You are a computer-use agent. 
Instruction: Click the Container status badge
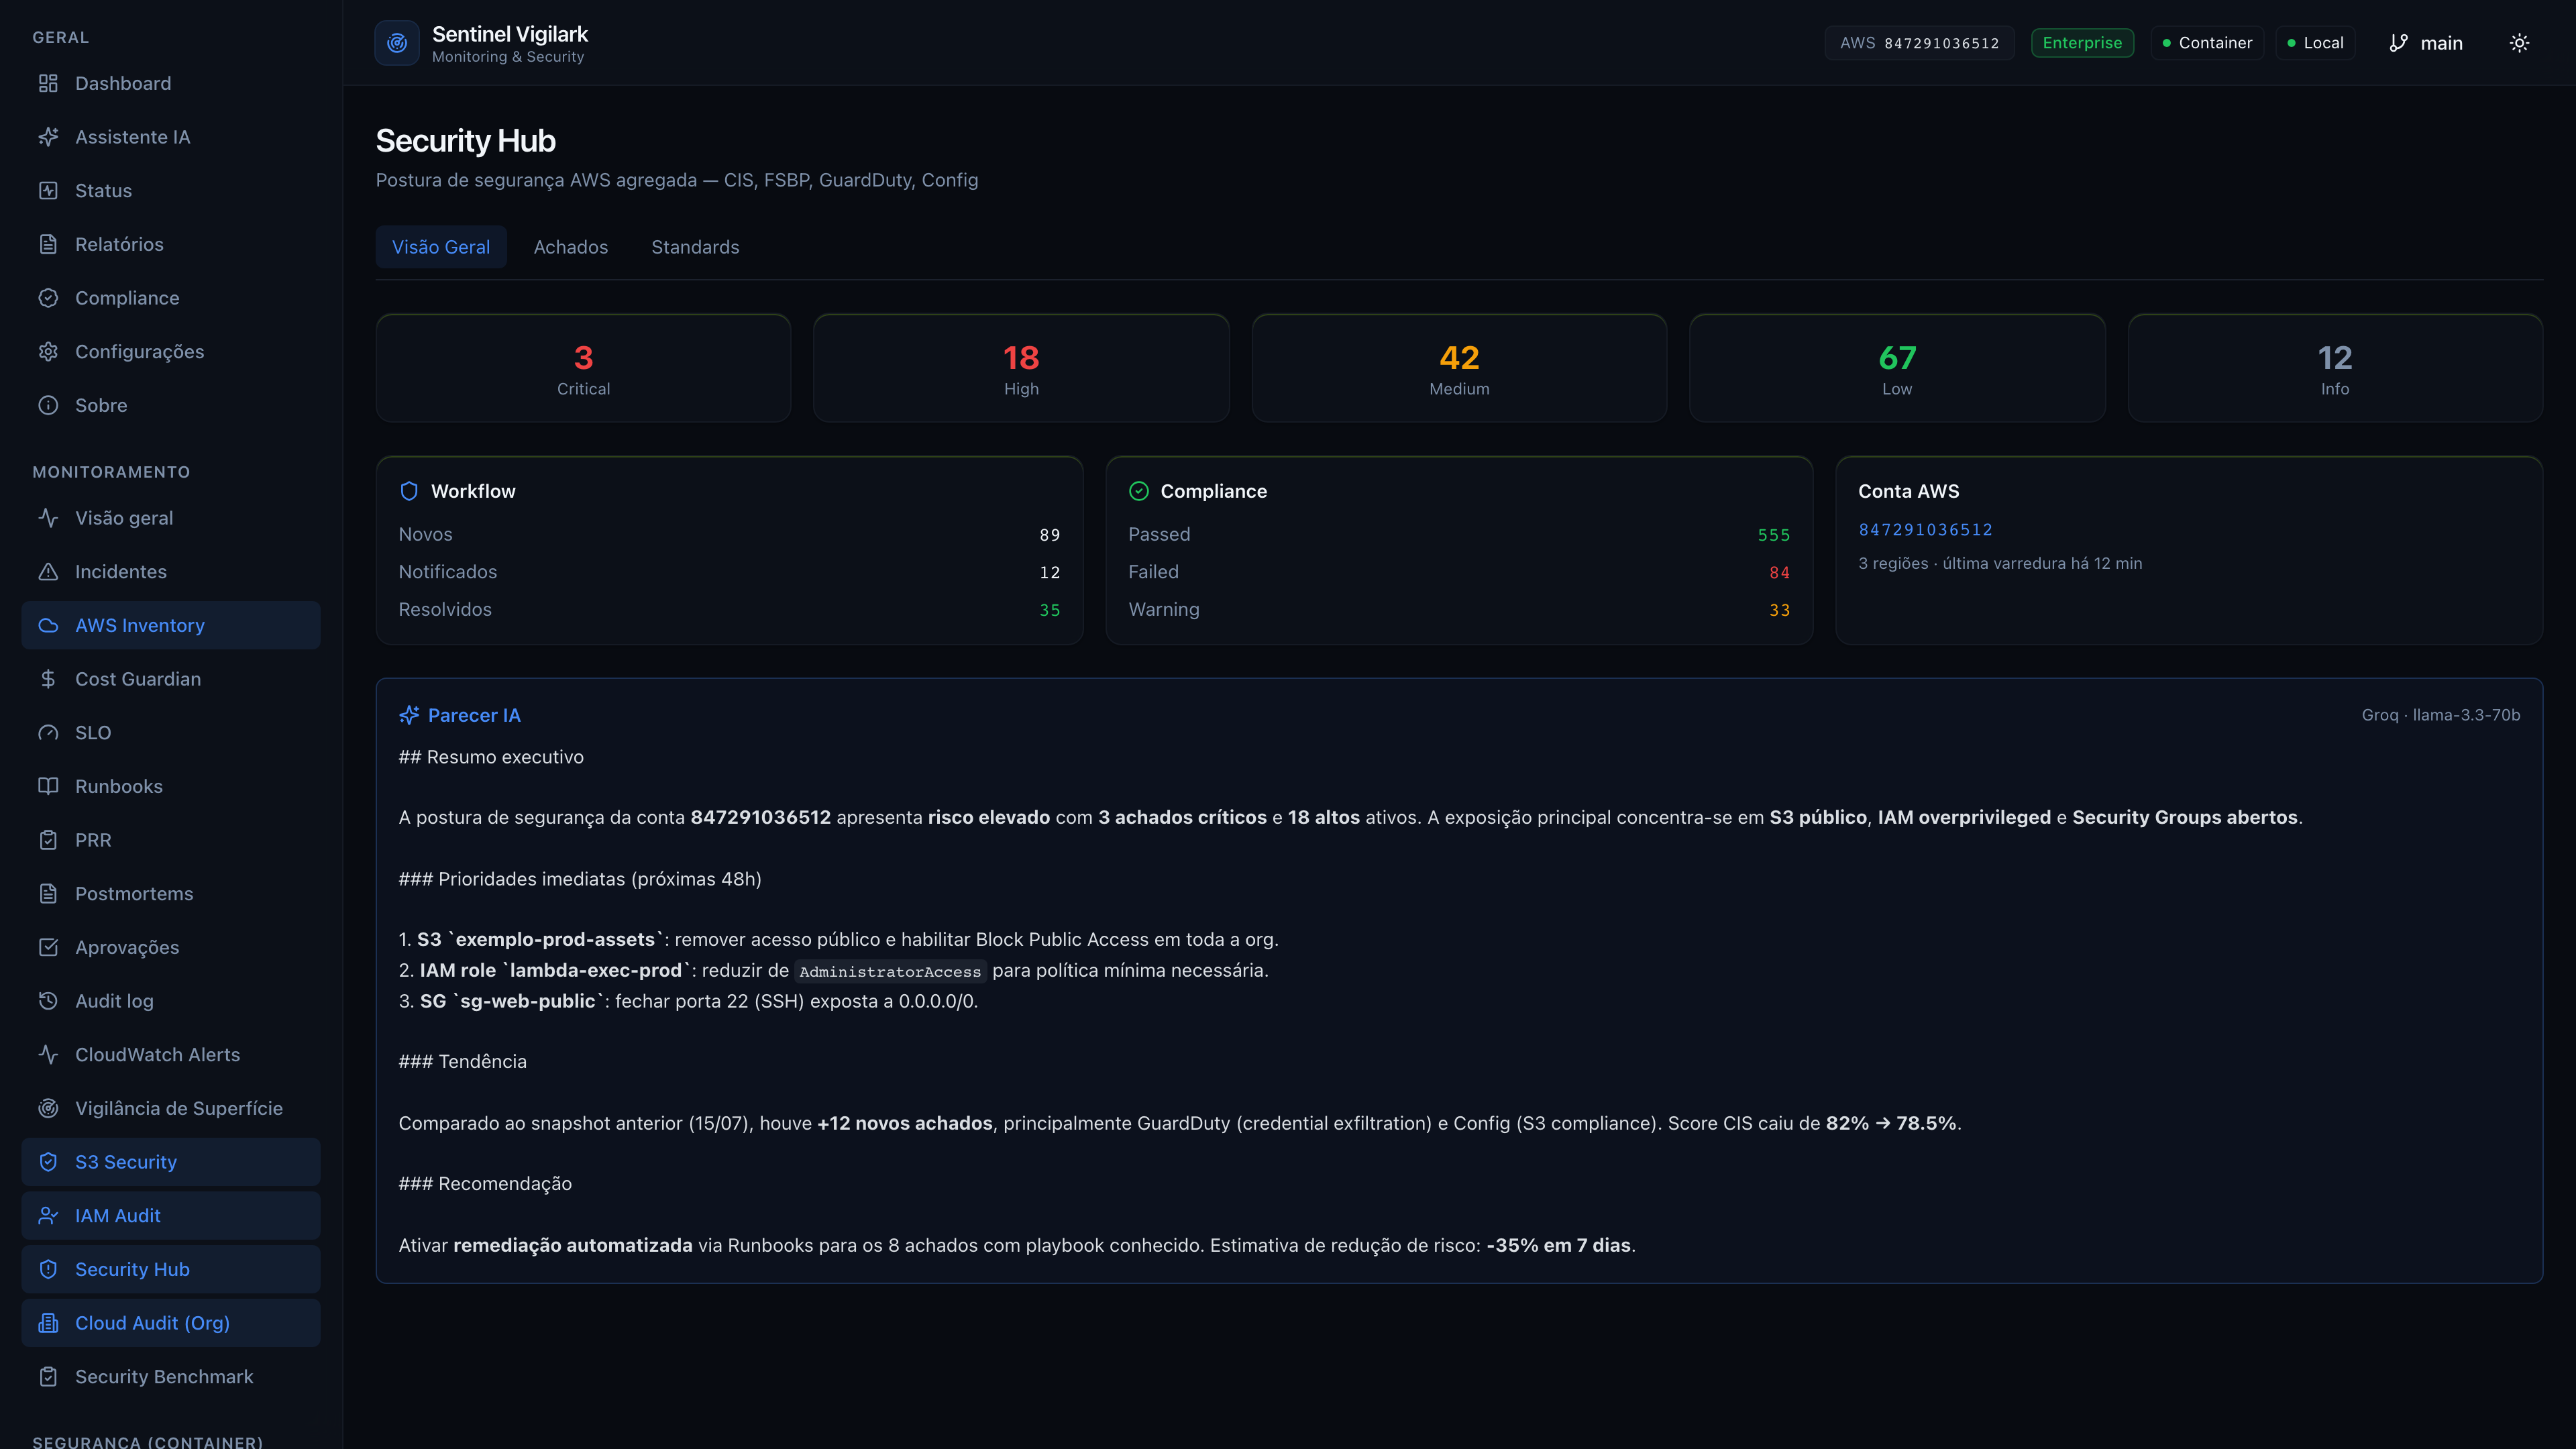pyautogui.click(x=2206, y=43)
